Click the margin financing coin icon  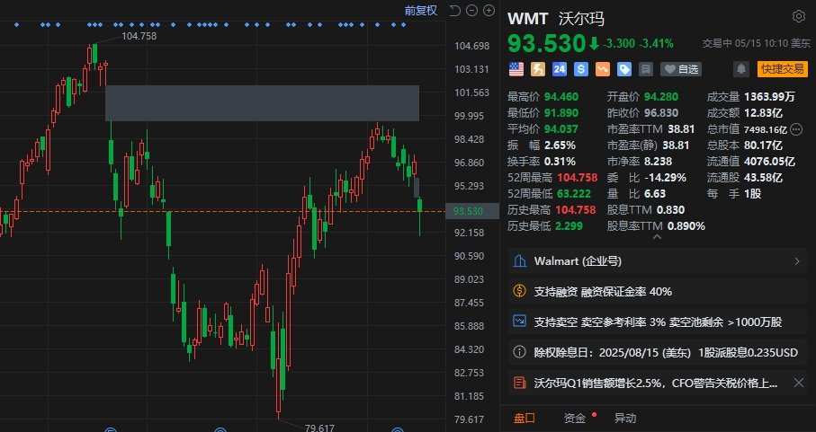click(519, 291)
